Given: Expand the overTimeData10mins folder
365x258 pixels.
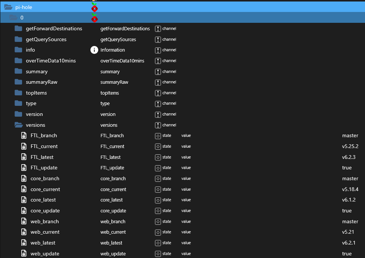Looking at the screenshot, I should (18, 61).
